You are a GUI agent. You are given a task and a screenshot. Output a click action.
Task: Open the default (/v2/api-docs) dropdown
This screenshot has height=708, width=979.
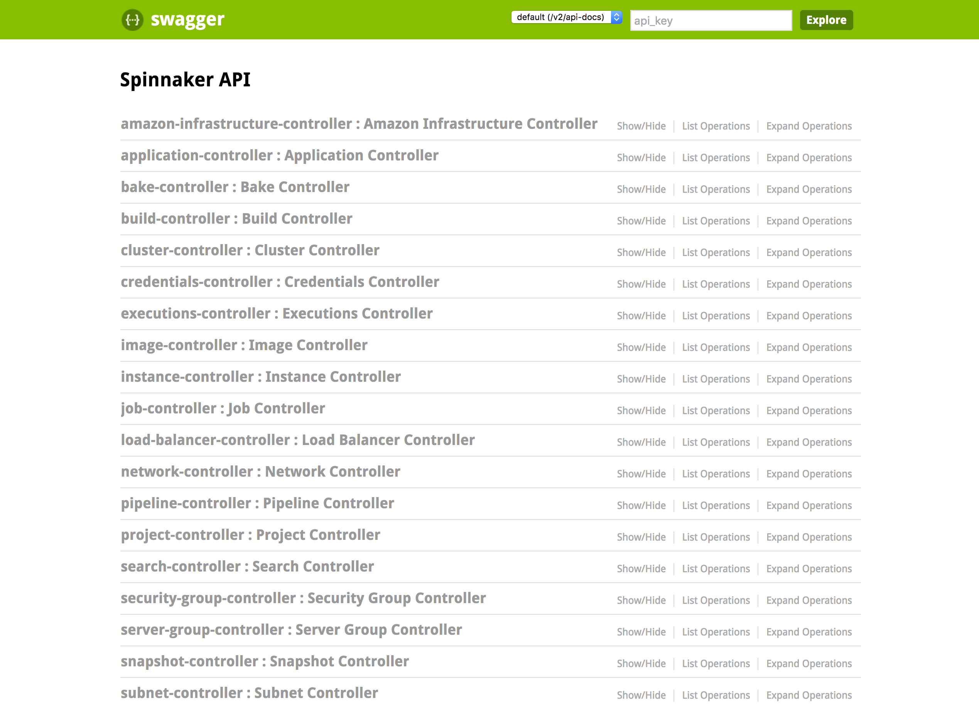(x=566, y=17)
